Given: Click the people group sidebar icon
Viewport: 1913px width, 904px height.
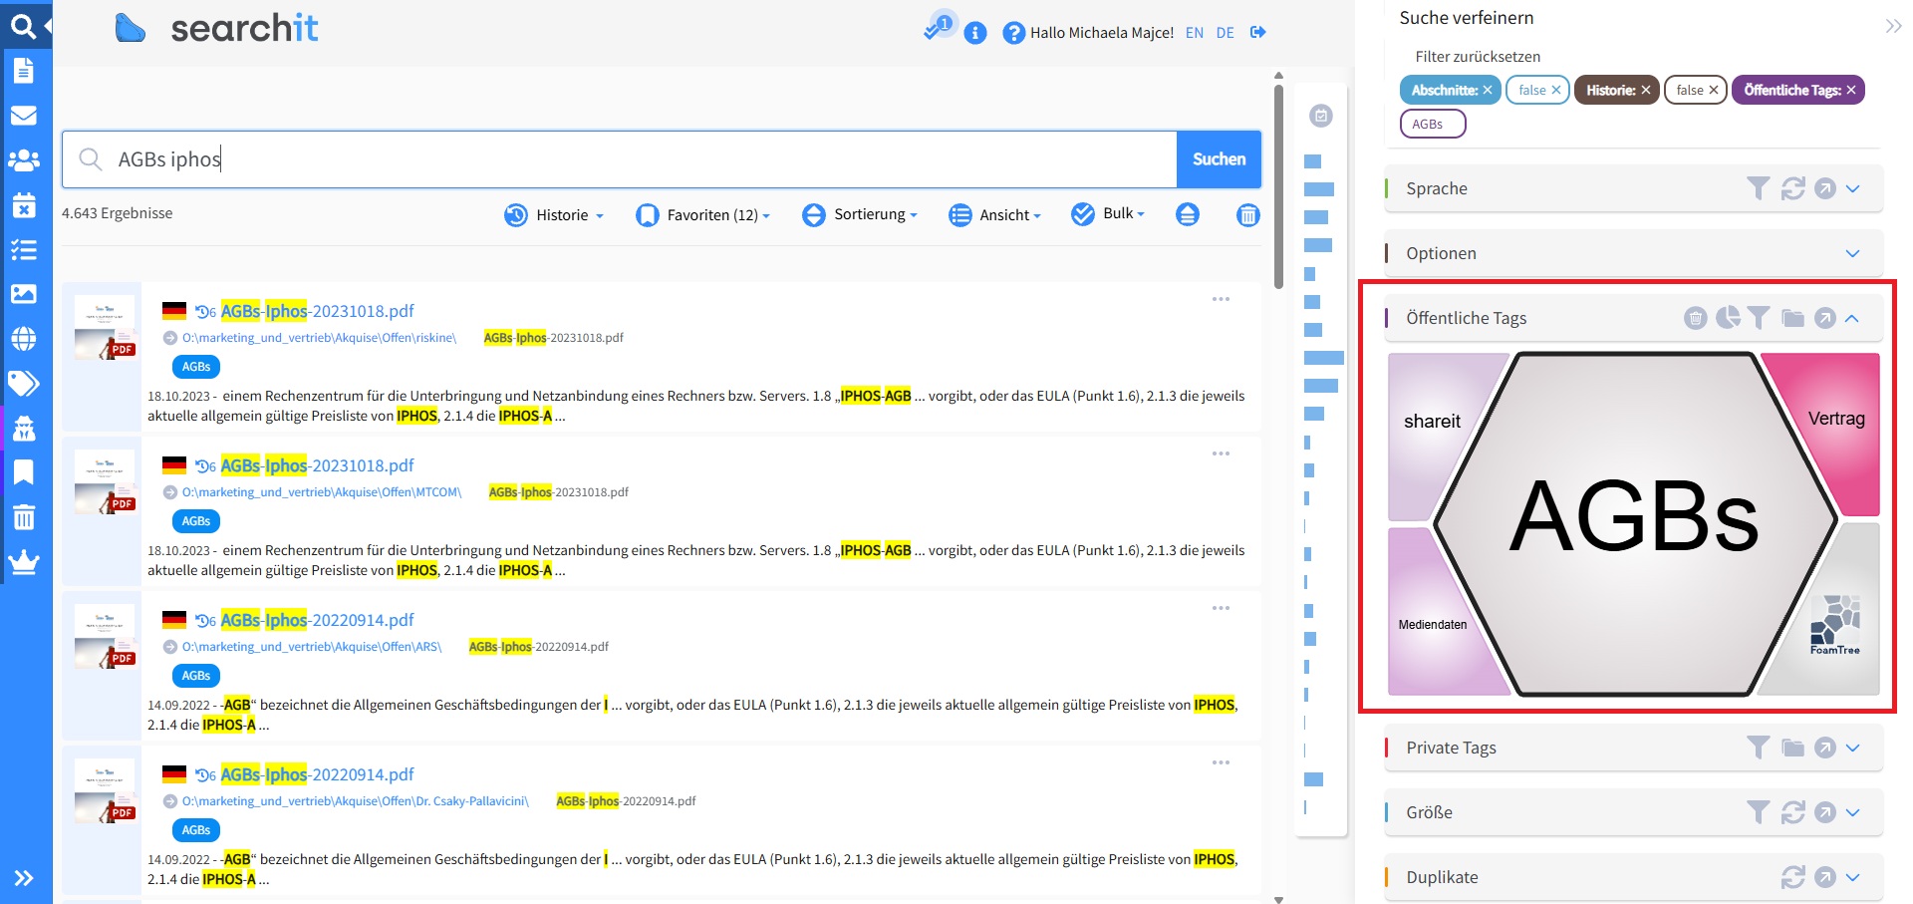Looking at the screenshot, I should (24, 160).
